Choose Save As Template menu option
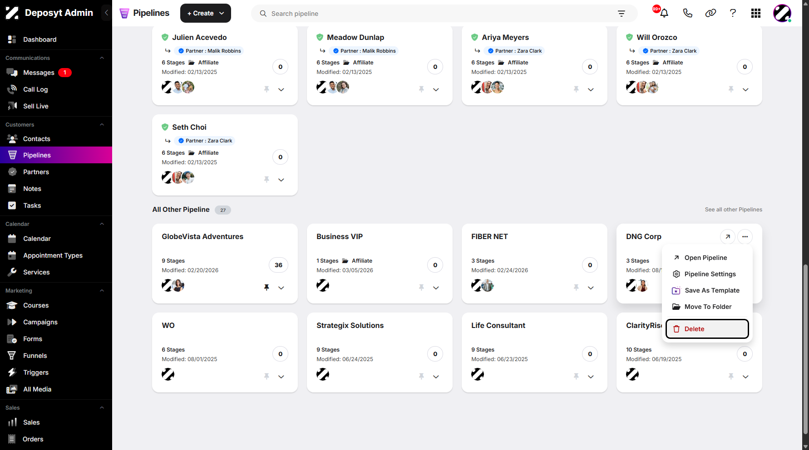This screenshot has width=809, height=450. pos(707,290)
